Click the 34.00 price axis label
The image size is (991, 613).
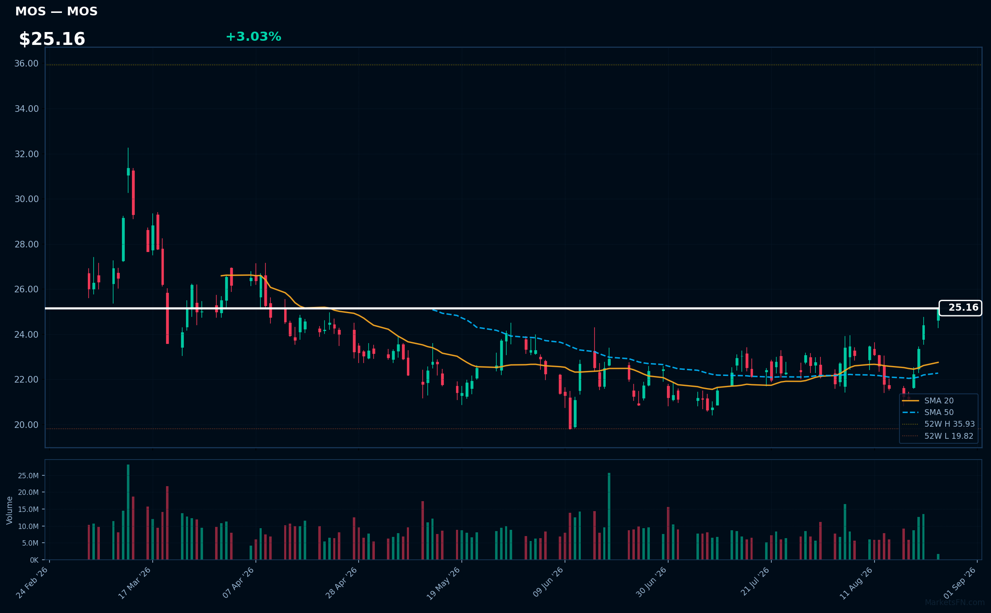coord(26,109)
